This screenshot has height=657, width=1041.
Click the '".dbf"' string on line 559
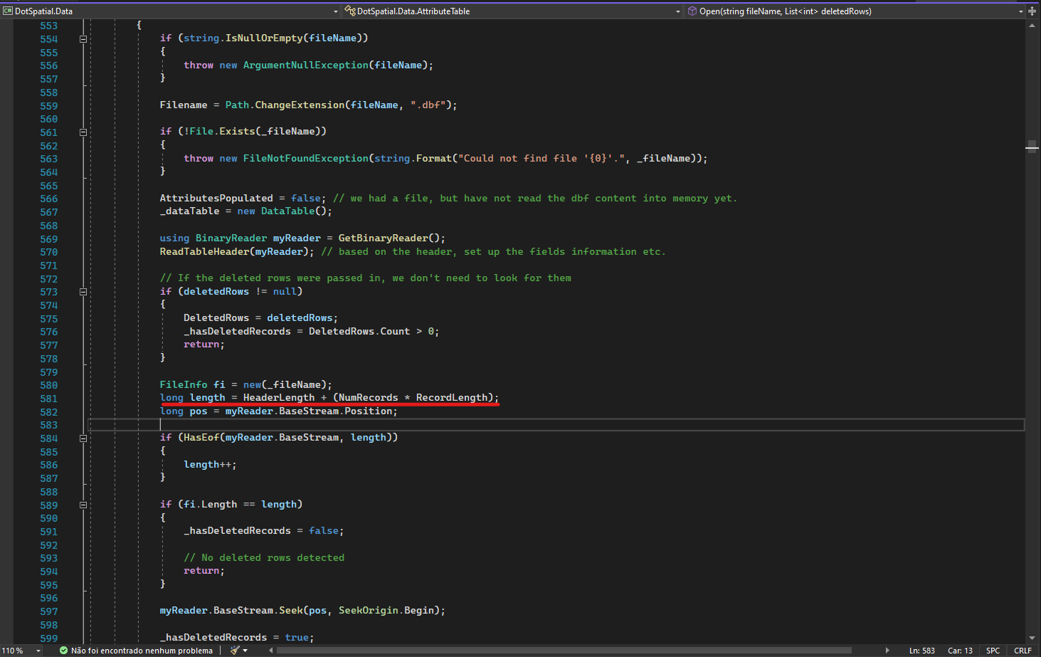pos(428,105)
